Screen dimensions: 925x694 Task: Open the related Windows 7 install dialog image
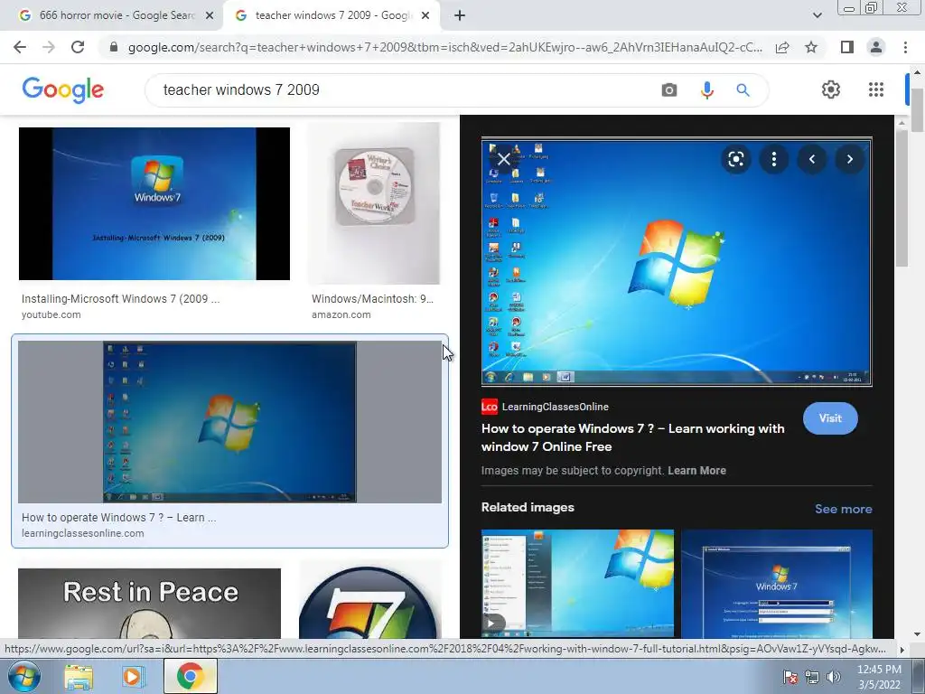[777, 583]
